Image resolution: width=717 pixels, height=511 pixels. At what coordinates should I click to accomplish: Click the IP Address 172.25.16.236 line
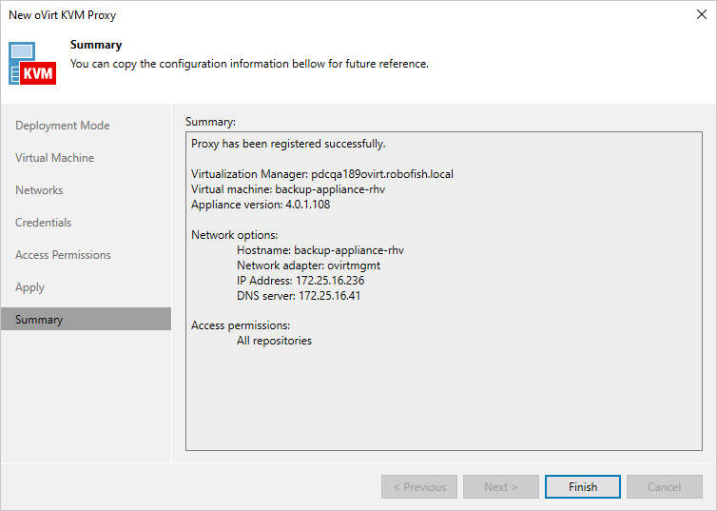(x=300, y=281)
